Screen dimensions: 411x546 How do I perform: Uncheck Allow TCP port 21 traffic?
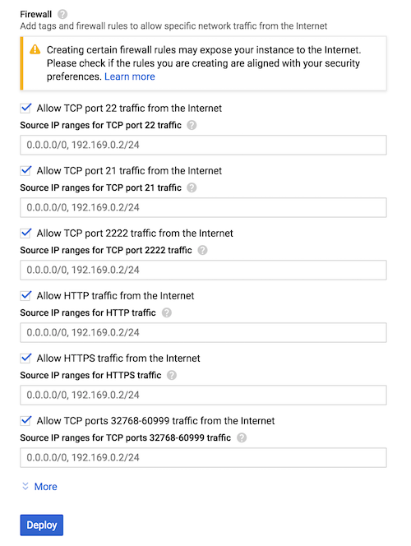coord(25,171)
